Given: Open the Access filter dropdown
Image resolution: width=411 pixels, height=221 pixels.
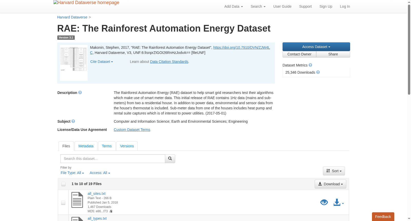Looking at the screenshot, I should [x=100, y=173].
